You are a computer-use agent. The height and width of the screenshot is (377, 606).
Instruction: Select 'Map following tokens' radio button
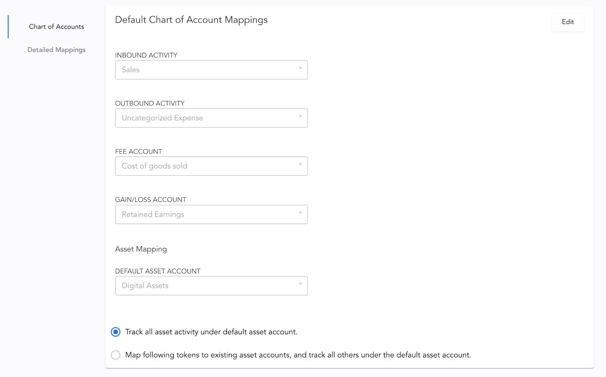pos(116,355)
